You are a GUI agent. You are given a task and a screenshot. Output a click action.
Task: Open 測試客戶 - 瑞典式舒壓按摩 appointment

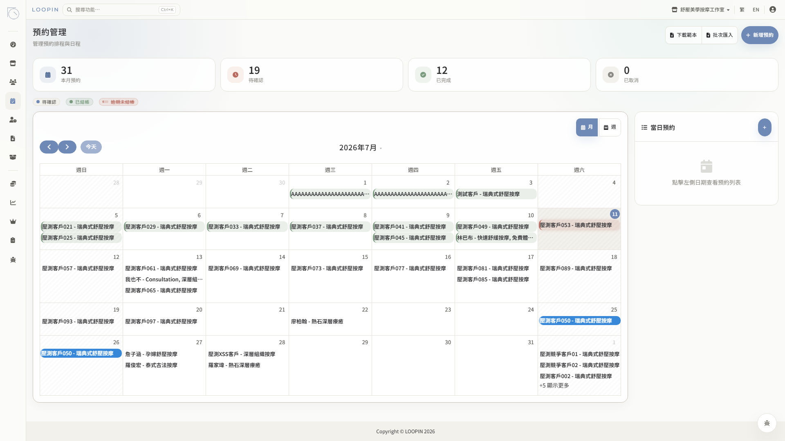pyautogui.click(x=496, y=194)
